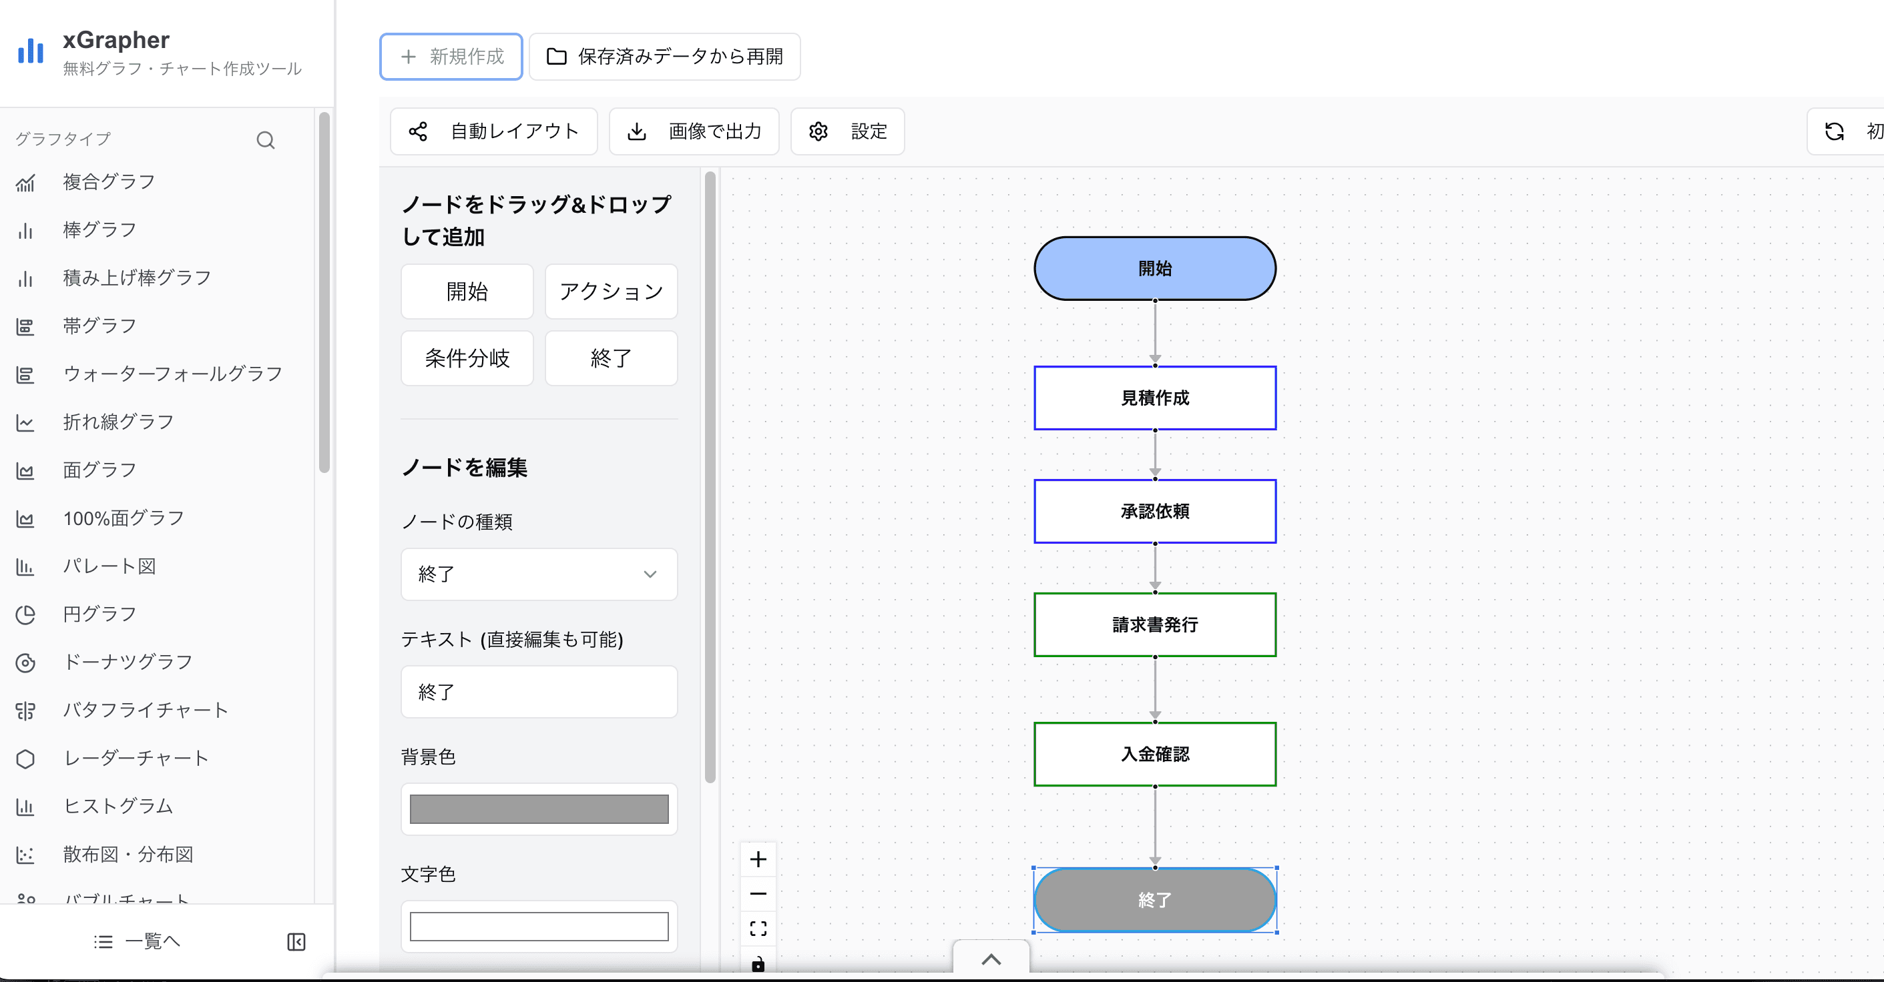Image resolution: width=1884 pixels, height=982 pixels.
Task: Expand the bottom panel with the up chevron
Action: click(x=991, y=959)
